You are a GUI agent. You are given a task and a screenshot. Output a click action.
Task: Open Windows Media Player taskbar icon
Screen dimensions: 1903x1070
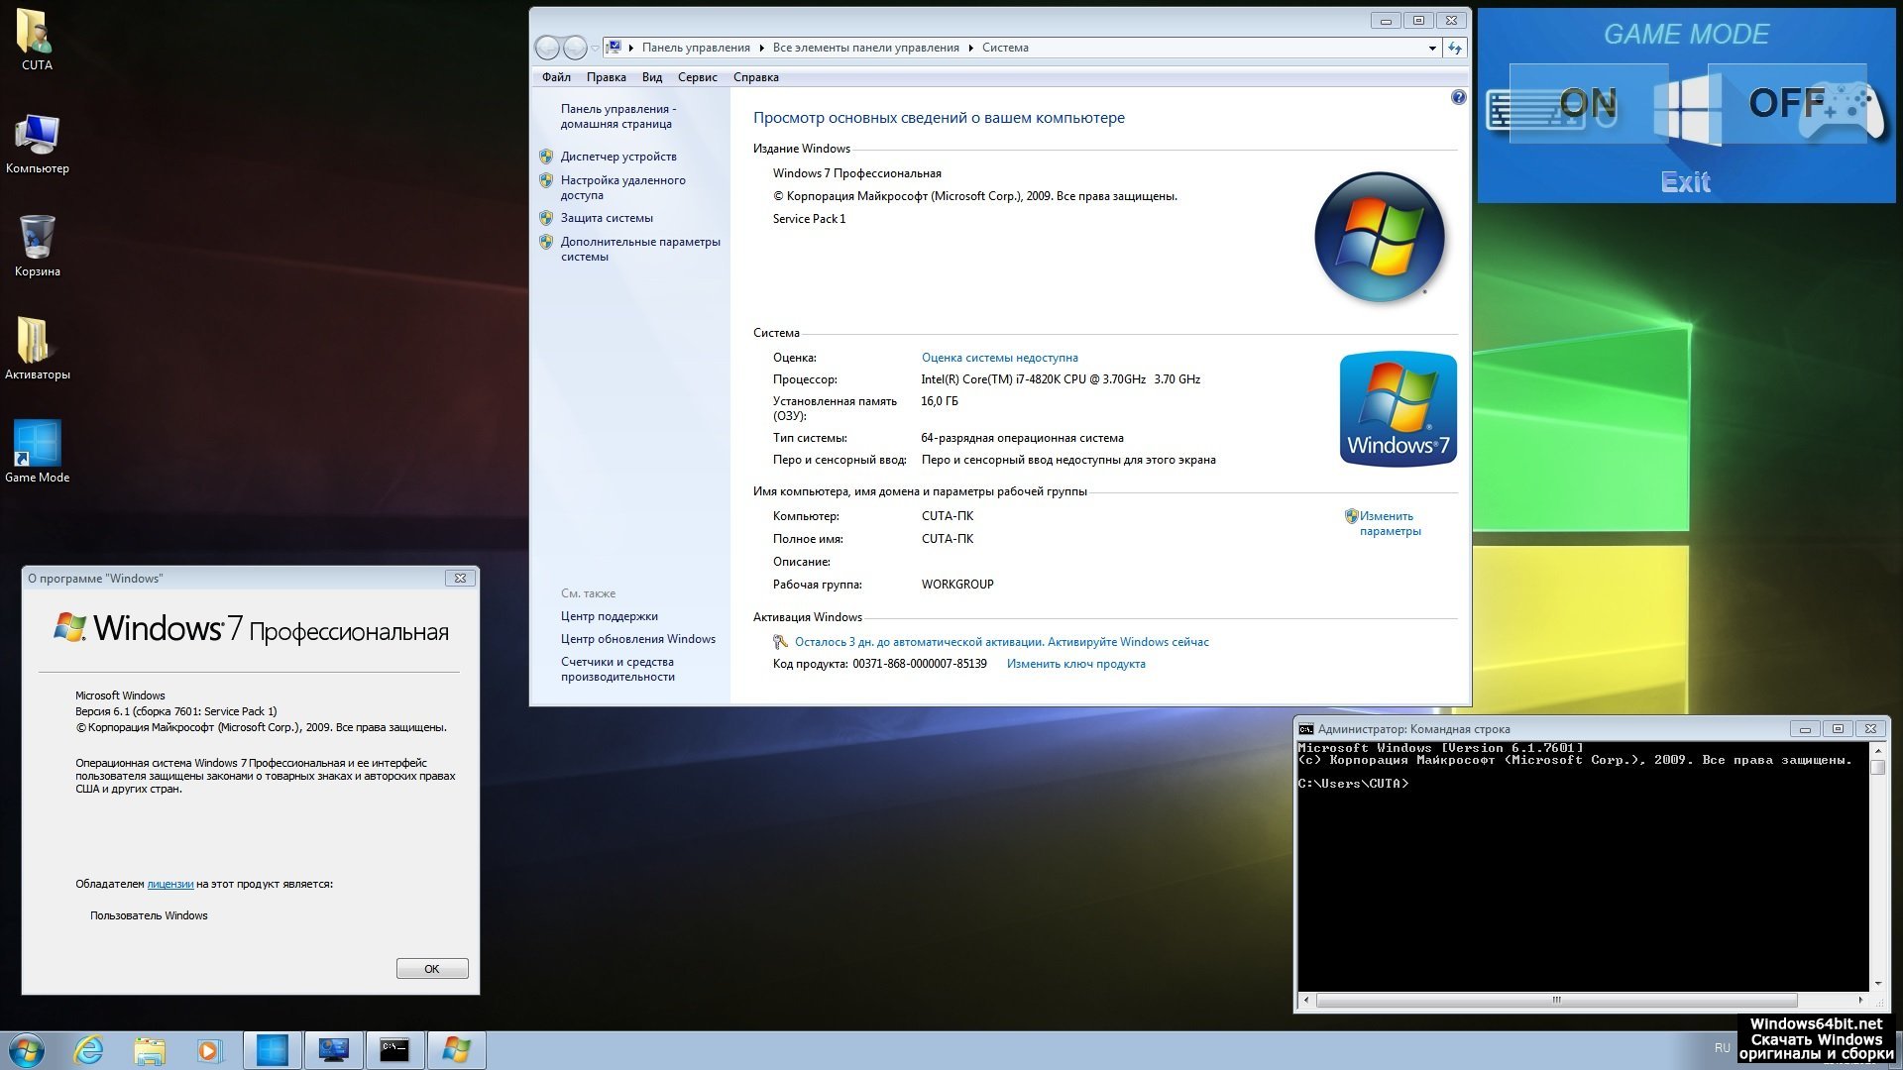tap(210, 1050)
